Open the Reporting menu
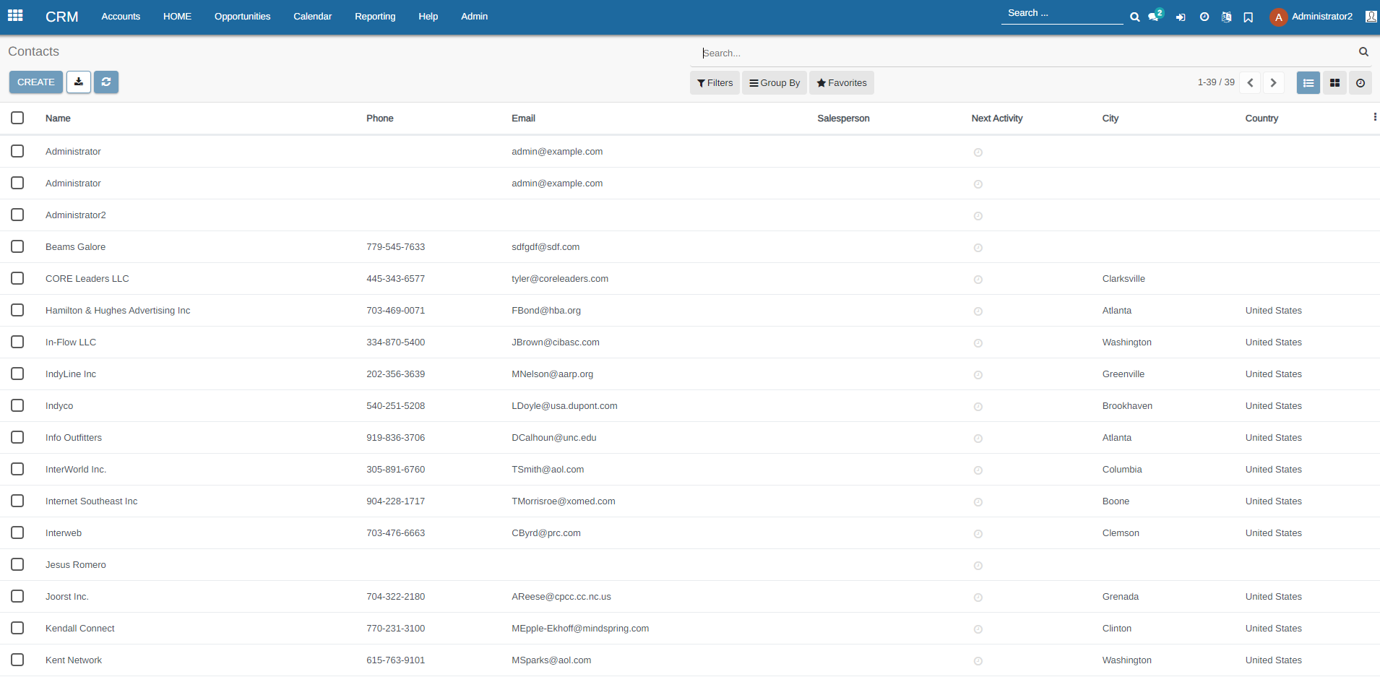 tap(375, 17)
